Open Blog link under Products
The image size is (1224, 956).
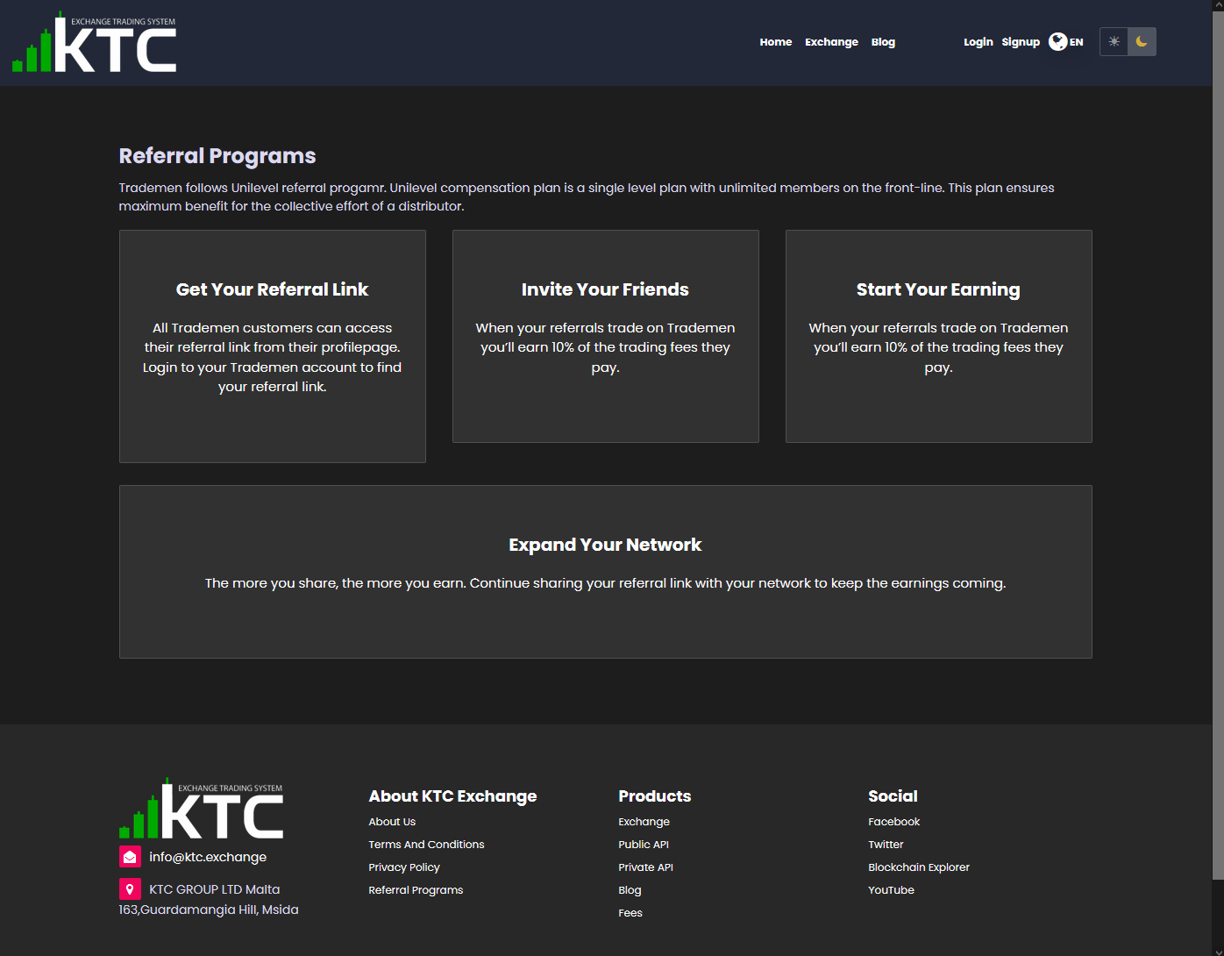[630, 890]
